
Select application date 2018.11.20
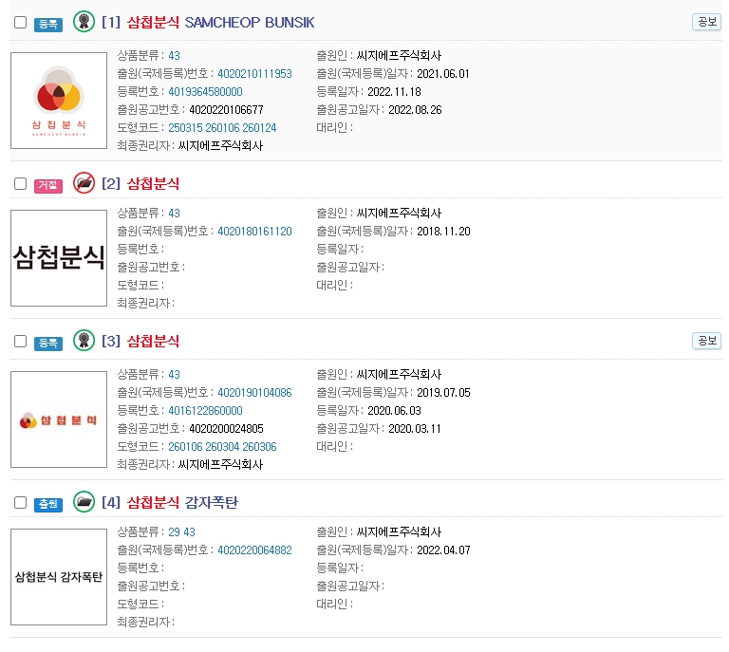tap(443, 232)
